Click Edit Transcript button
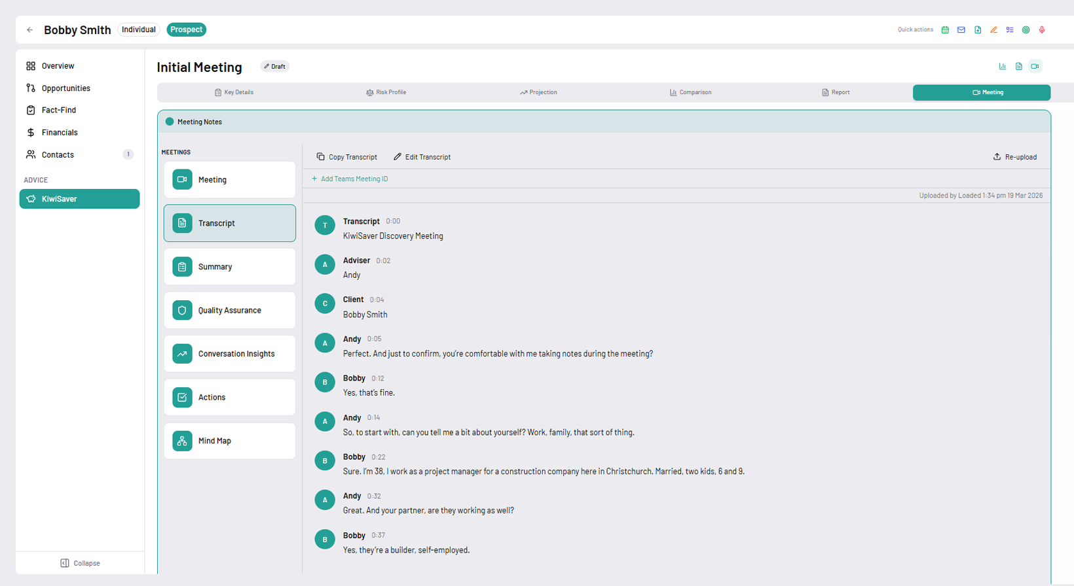This screenshot has width=1074, height=586. 422,157
